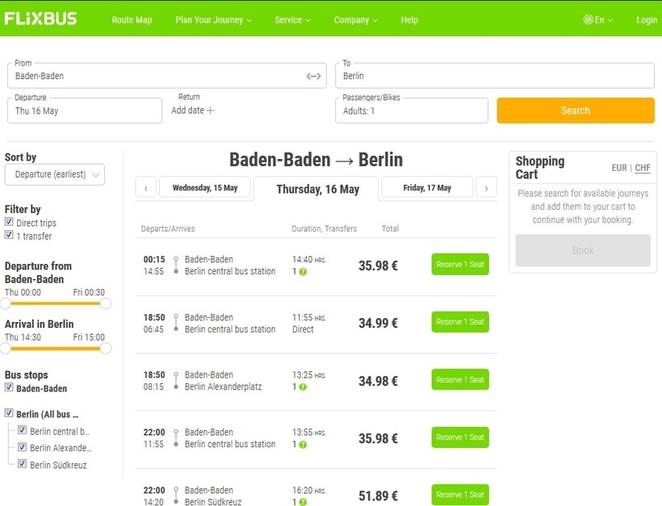Swap origin and destination cities
Image resolution: width=662 pixels, height=506 pixels.
(313, 76)
